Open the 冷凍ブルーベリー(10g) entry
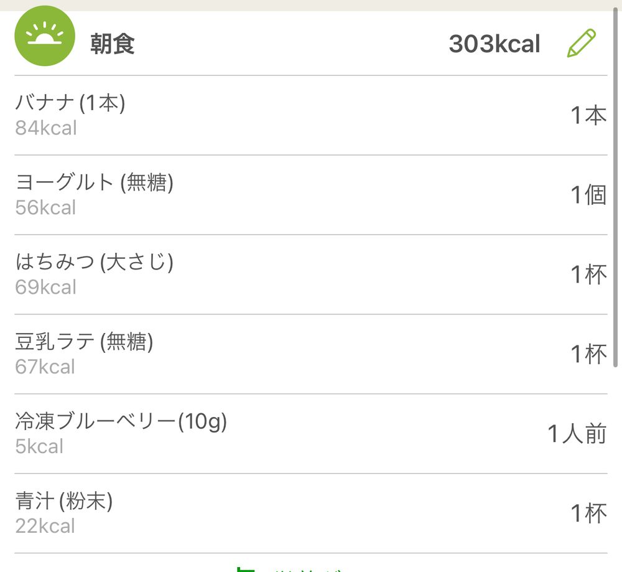The image size is (622, 572). tap(310, 433)
